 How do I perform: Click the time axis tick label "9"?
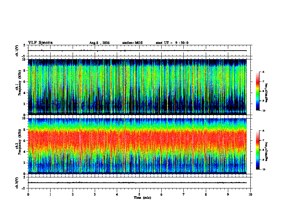coord(228,194)
